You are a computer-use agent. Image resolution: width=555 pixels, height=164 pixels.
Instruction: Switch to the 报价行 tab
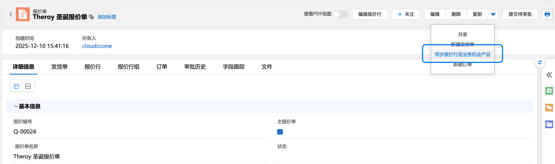click(x=92, y=67)
